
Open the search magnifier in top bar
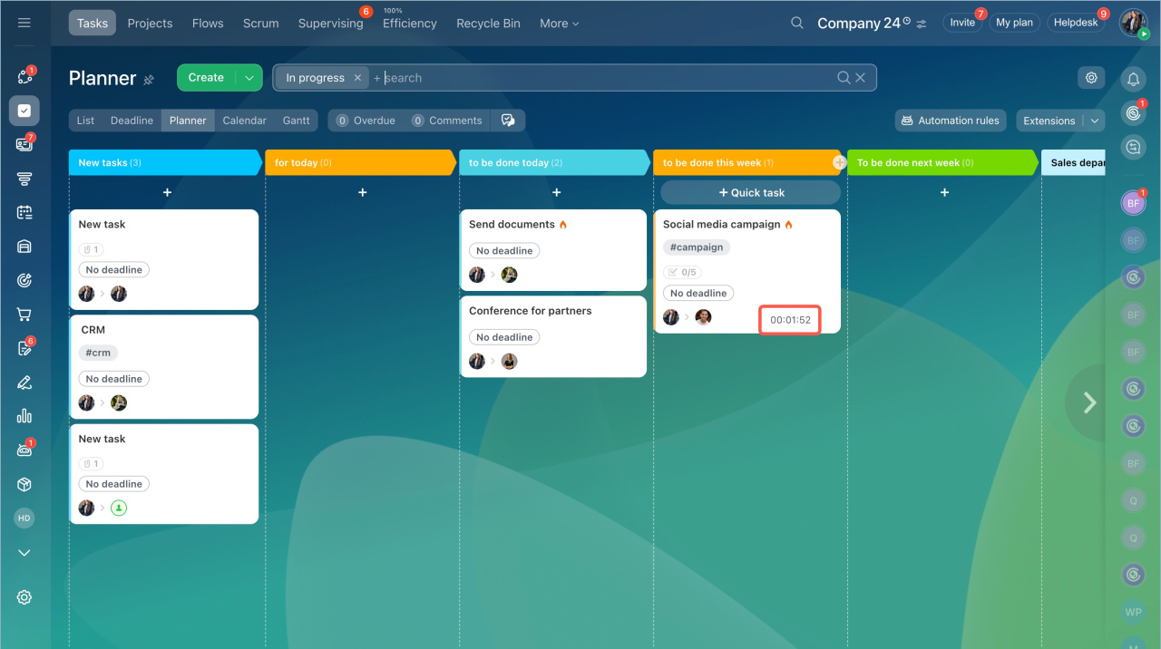click(x=797, y=23)
